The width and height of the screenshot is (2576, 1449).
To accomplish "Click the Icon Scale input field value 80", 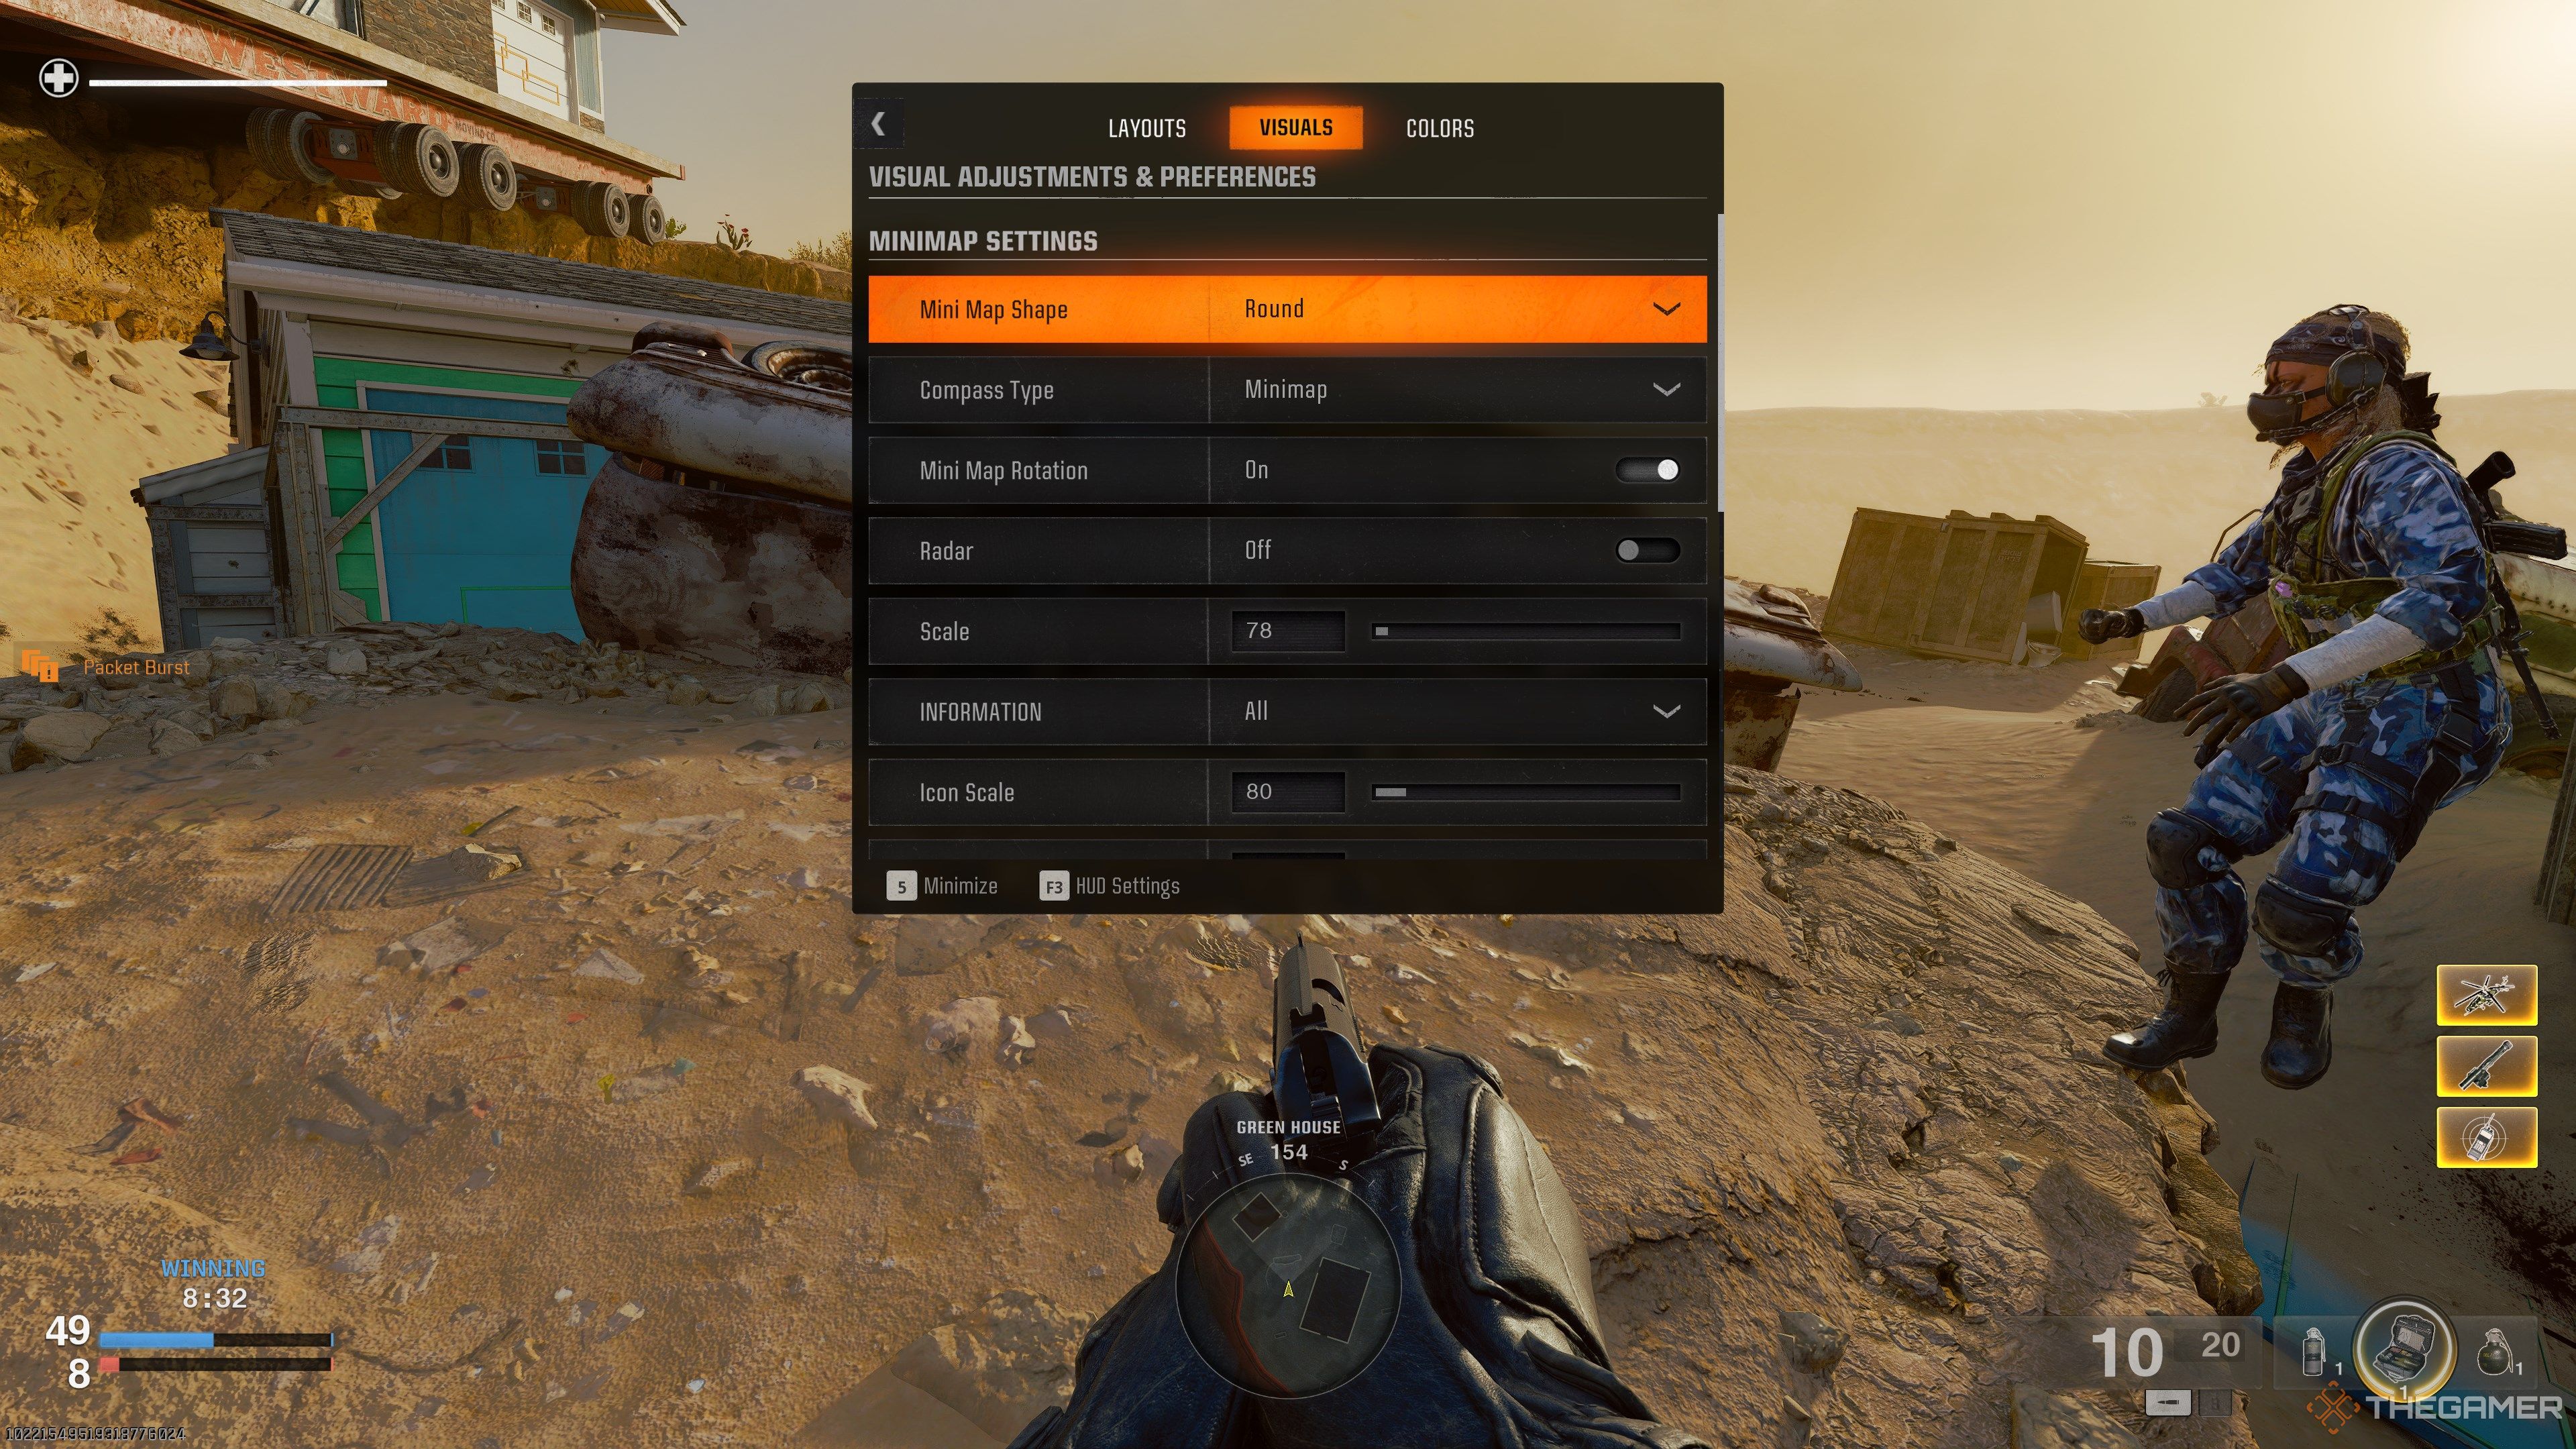I will 1286,791.
